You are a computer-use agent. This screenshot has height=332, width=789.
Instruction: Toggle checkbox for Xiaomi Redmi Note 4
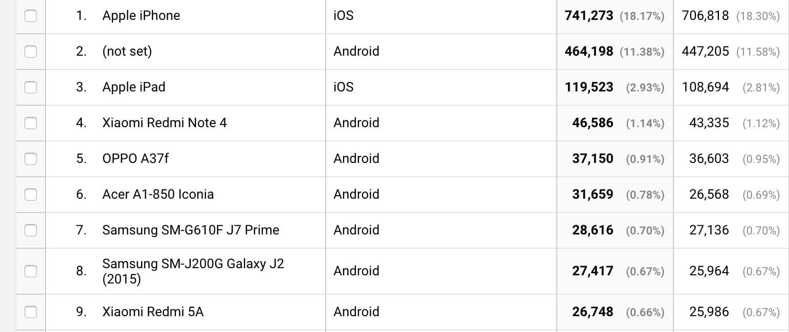pos(31,123)
